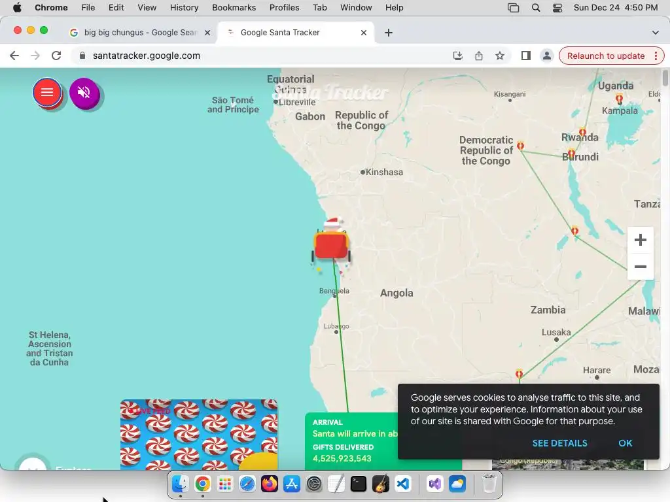Click the page's vertical scrollbar thumb
The width and height of the screenshot is (670, 502).
click(x=665, y=78)
